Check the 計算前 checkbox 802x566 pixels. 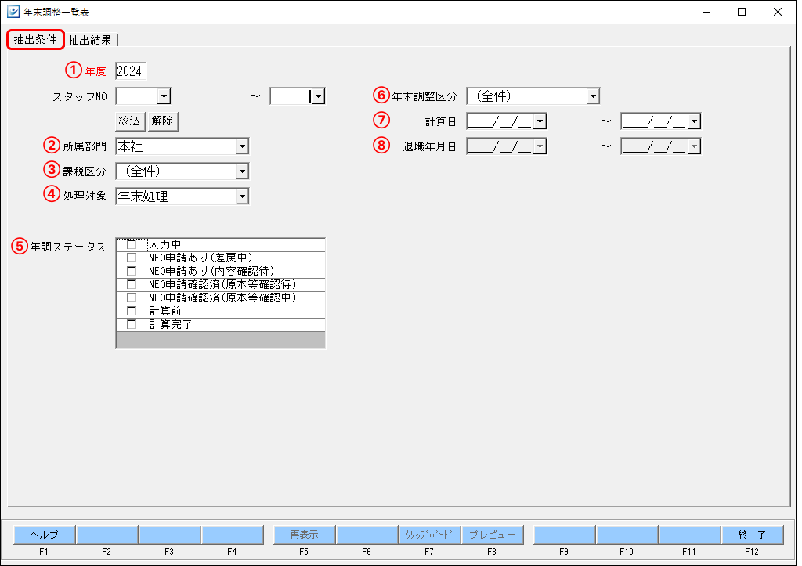(x=132, y=312)
